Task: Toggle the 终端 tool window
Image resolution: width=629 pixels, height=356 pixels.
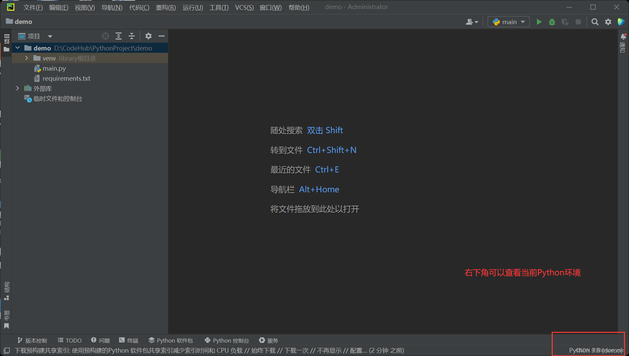Action: click(x=129, y=340)
